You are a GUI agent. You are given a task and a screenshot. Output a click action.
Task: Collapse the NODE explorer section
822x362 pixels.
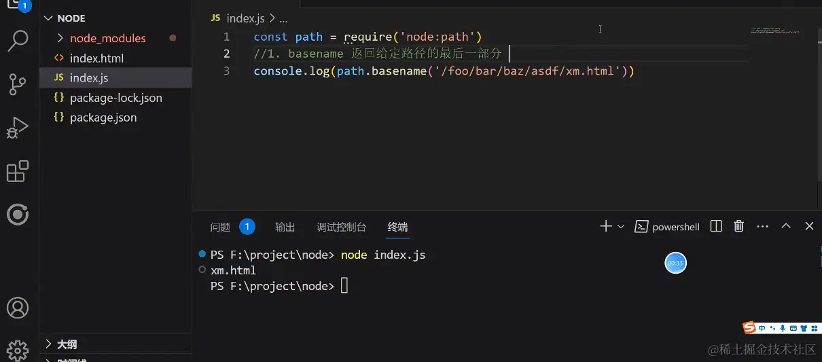115,18
